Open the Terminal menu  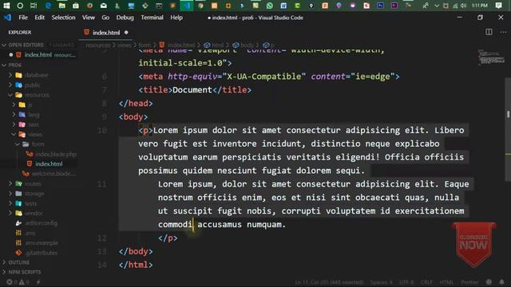point(152,18)
